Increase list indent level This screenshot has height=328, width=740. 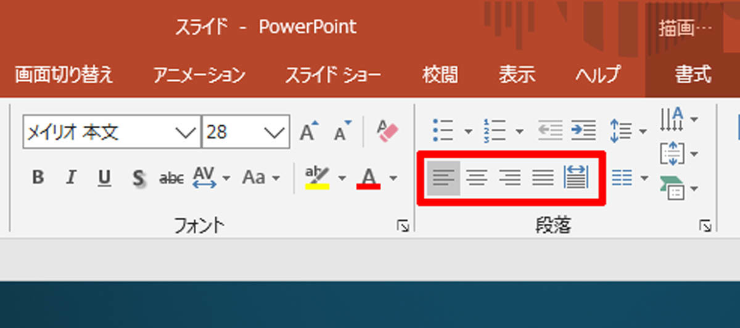[583, 131]
